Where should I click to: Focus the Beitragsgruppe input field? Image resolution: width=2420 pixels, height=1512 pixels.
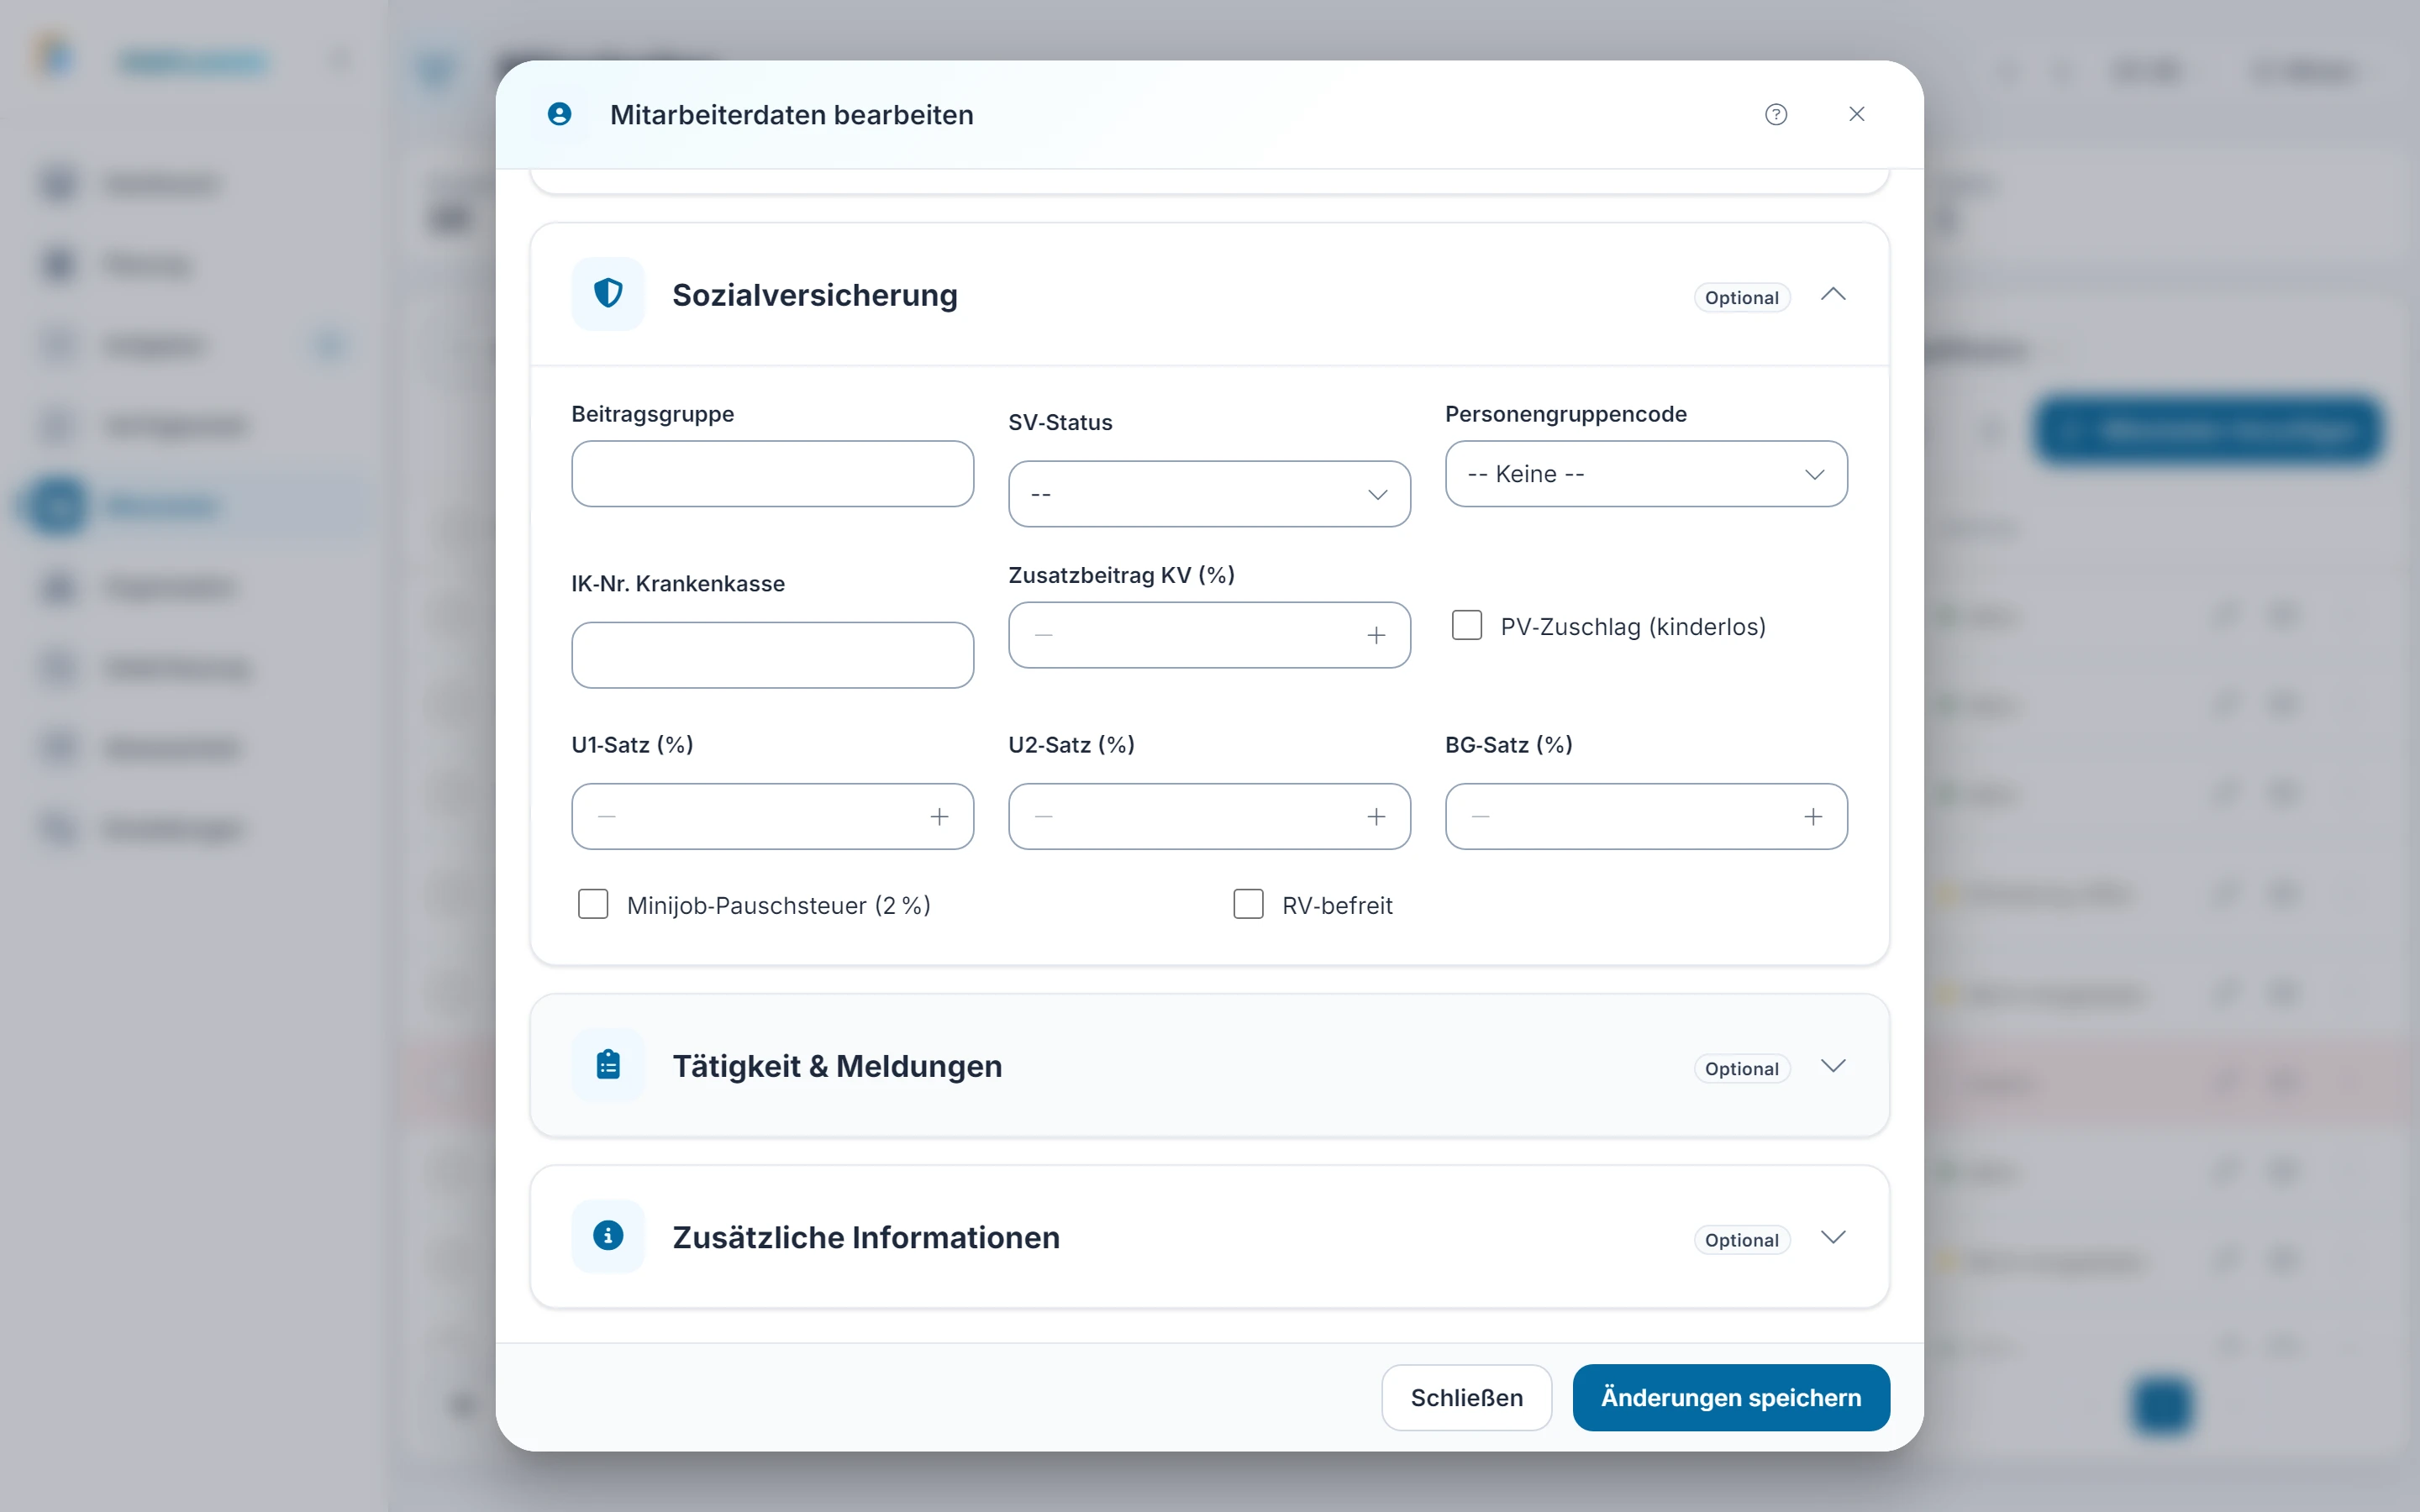[772, 474]
